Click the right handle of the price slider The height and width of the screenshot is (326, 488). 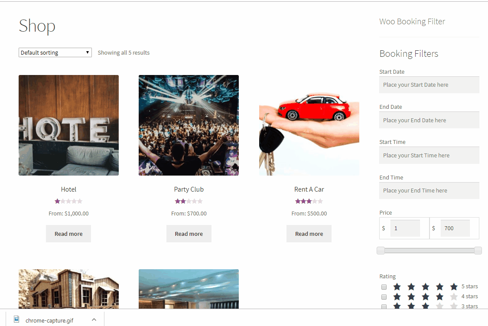point(478,251)
